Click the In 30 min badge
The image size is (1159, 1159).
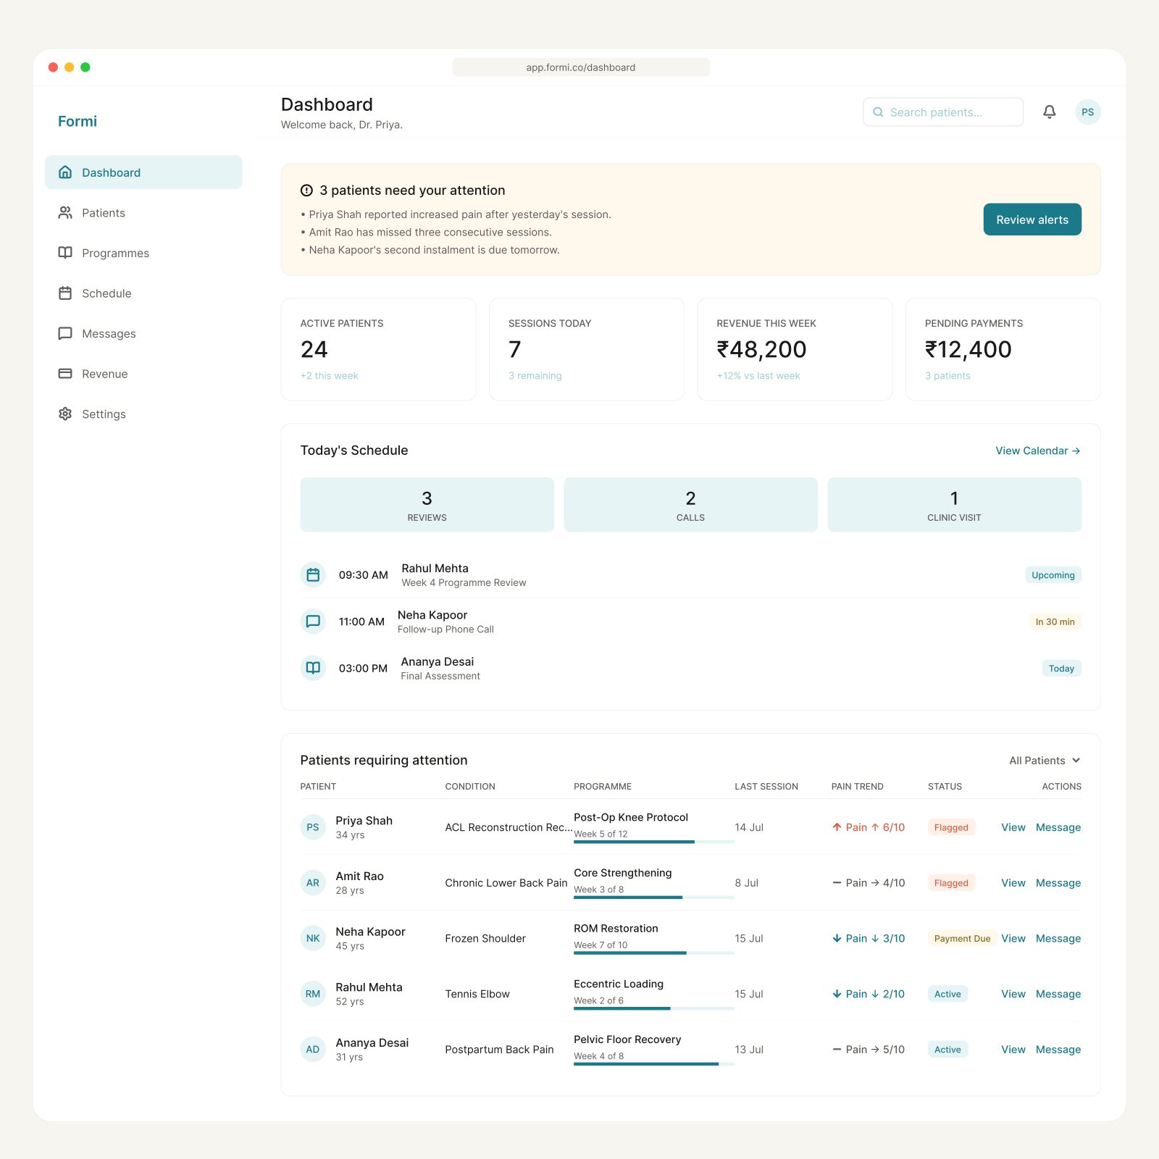point(1055,622)
